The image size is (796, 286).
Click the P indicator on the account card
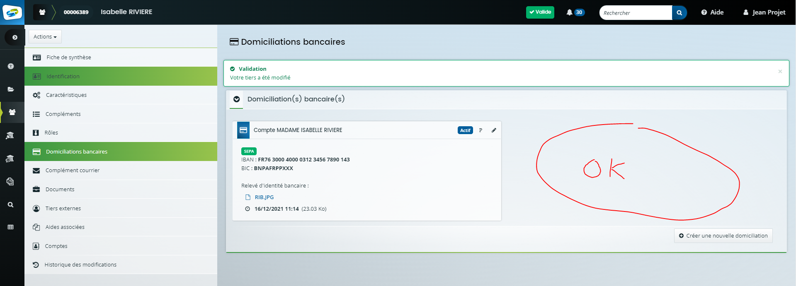(481, 130)
